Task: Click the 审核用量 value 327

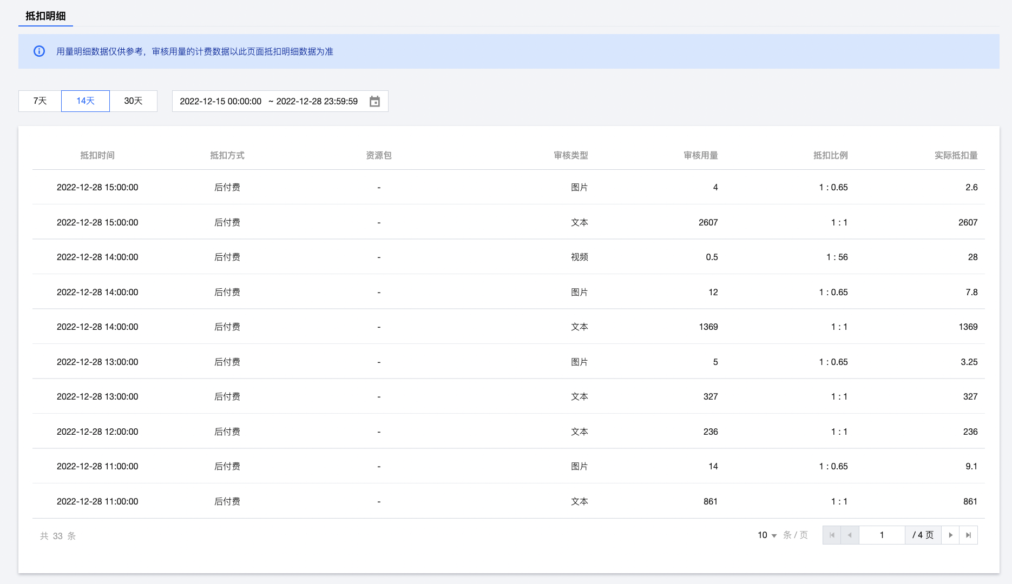Action: [x=711, y=397]
